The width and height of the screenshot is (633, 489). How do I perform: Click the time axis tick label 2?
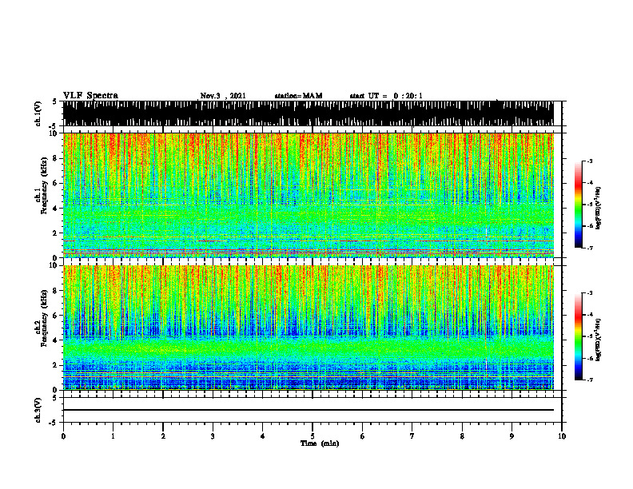[163, 436]
